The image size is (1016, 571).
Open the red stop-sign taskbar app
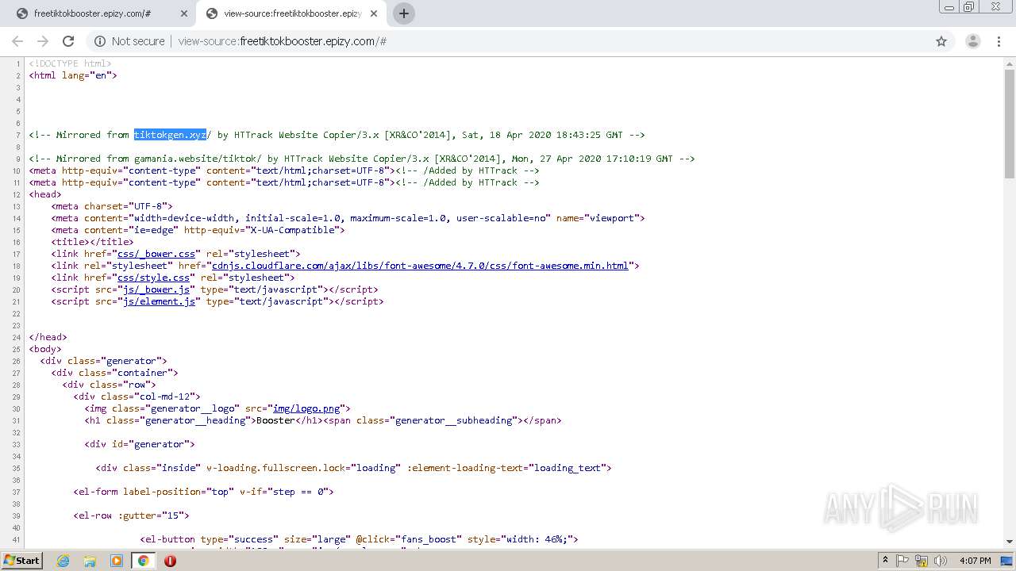pos(170,561)
